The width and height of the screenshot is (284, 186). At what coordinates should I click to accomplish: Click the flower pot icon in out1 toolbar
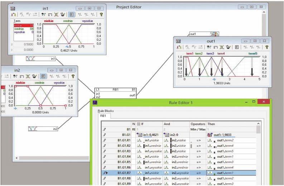click(228, 47)
